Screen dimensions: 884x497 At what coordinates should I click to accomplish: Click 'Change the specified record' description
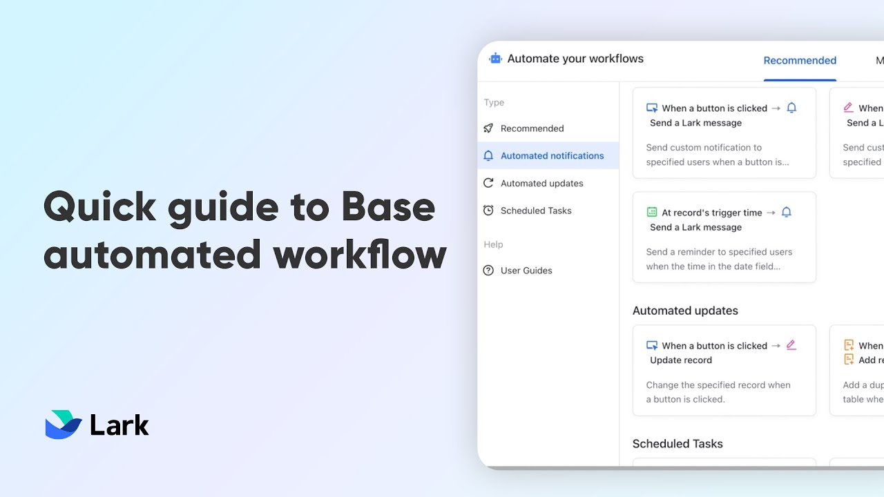[x=718, y=392]
